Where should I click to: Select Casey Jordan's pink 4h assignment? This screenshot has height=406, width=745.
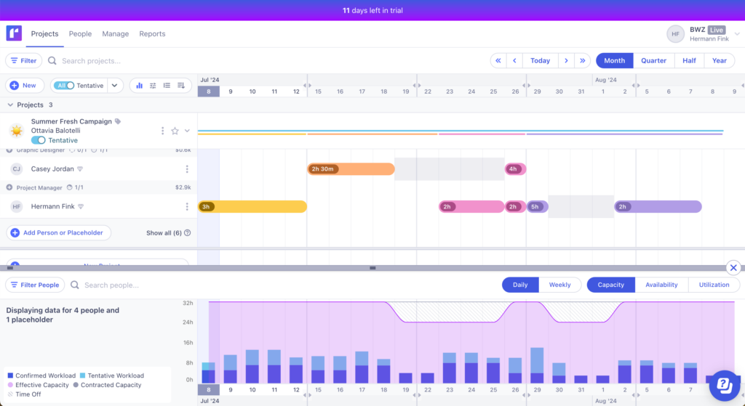515,169
